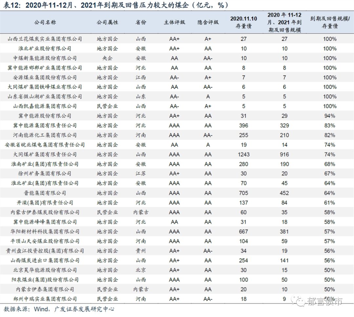Click company '大同煤矿集团铁峰煤业有限公司'

(45, 87)
